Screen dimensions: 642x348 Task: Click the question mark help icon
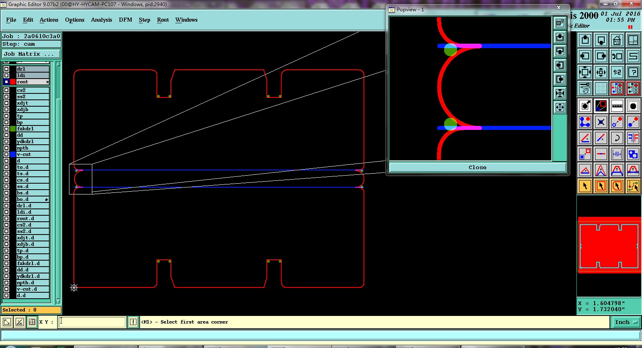[633, 72]
